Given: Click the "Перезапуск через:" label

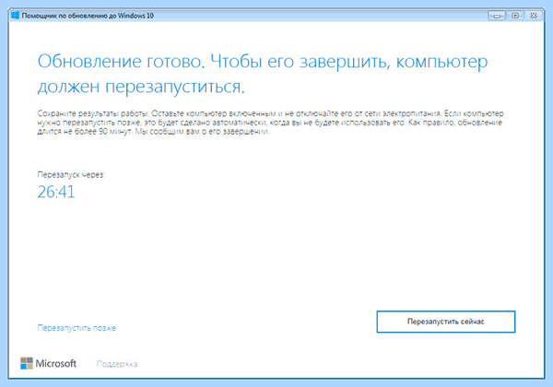Looking at the screenshot, I should (71, 174).
